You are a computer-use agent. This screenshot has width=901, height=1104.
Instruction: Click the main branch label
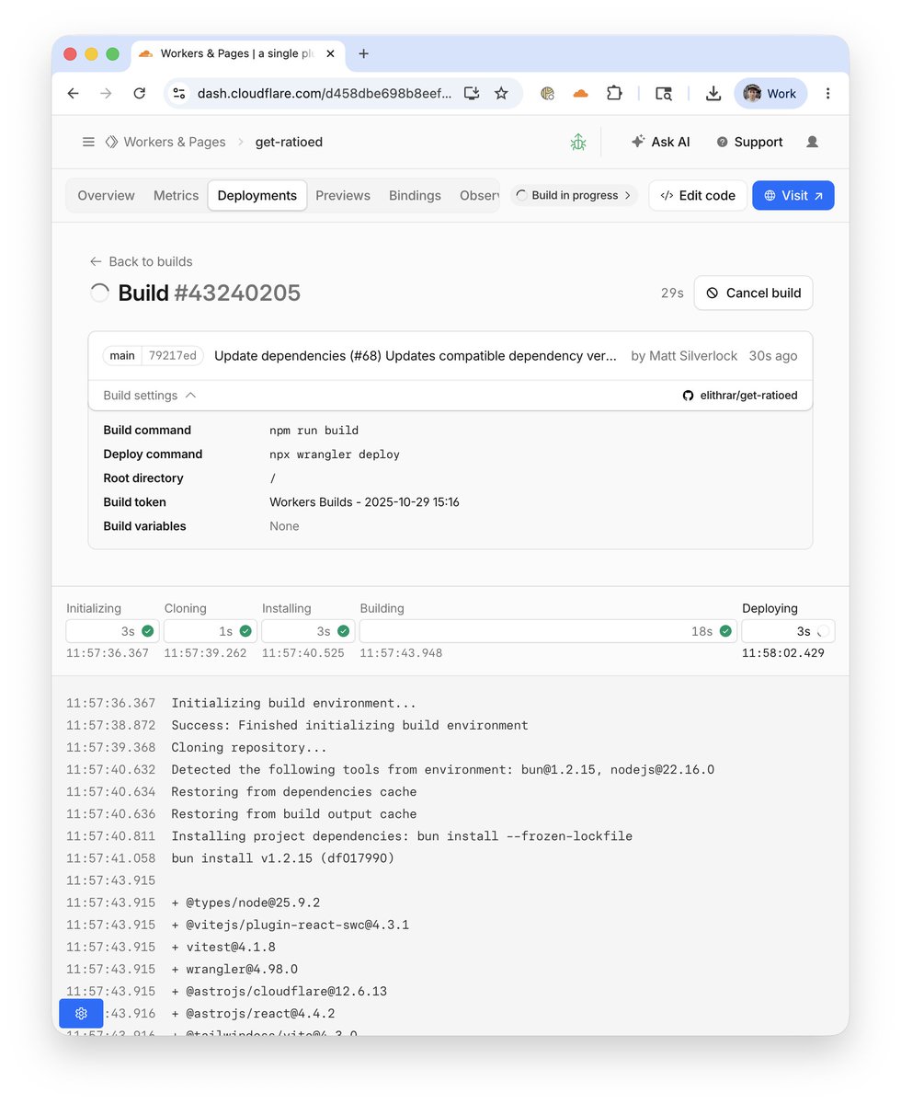coord(122,356)
